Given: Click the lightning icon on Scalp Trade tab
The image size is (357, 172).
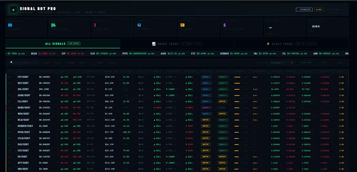Looking at the screenshot, I should [268, 44].
